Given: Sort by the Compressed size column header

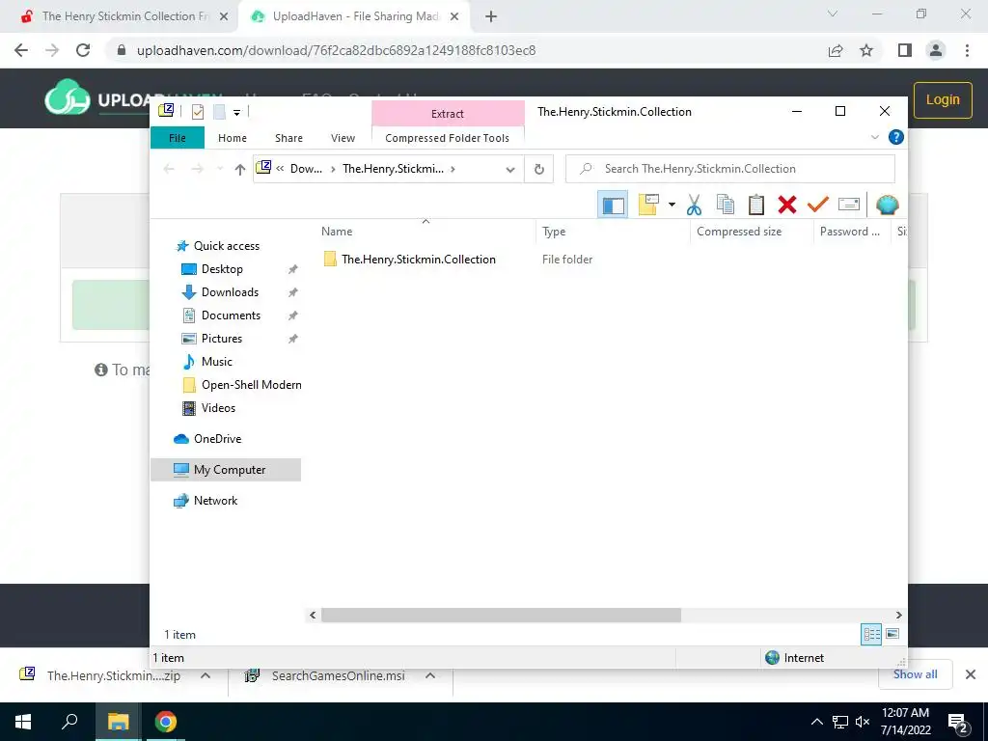Looking at the screenshot, I should pyautogui.click(x=738, y=232).
